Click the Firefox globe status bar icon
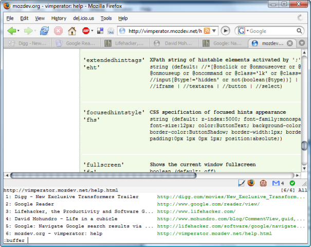 251,183
